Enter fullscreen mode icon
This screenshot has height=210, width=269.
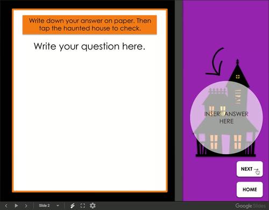click(x=83, y=206)
